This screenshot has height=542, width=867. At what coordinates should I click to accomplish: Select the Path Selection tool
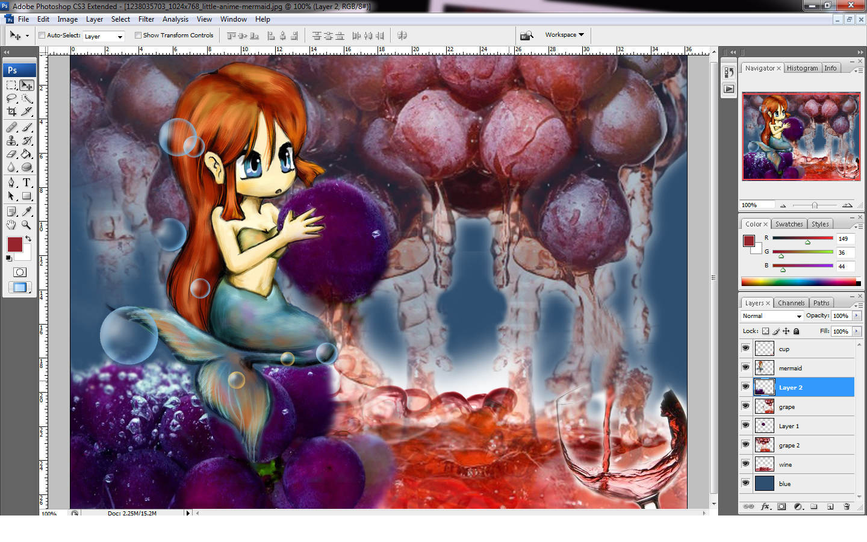(x=11, y=196)
